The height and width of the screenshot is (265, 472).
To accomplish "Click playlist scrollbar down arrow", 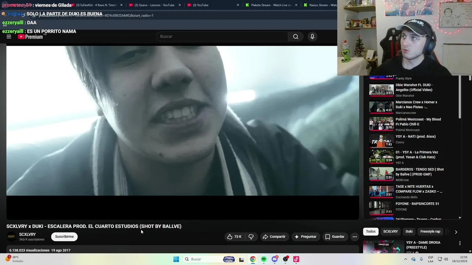I will coord(460,218).
